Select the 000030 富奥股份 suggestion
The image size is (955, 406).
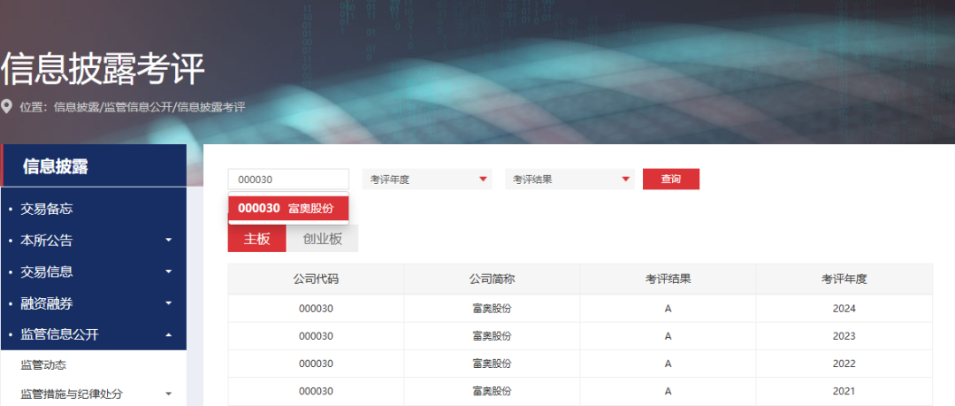tap(288, 209)
